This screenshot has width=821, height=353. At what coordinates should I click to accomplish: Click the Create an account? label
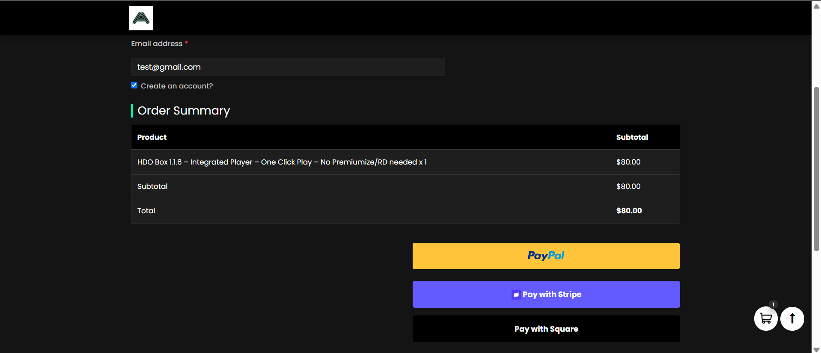point(177,86)
